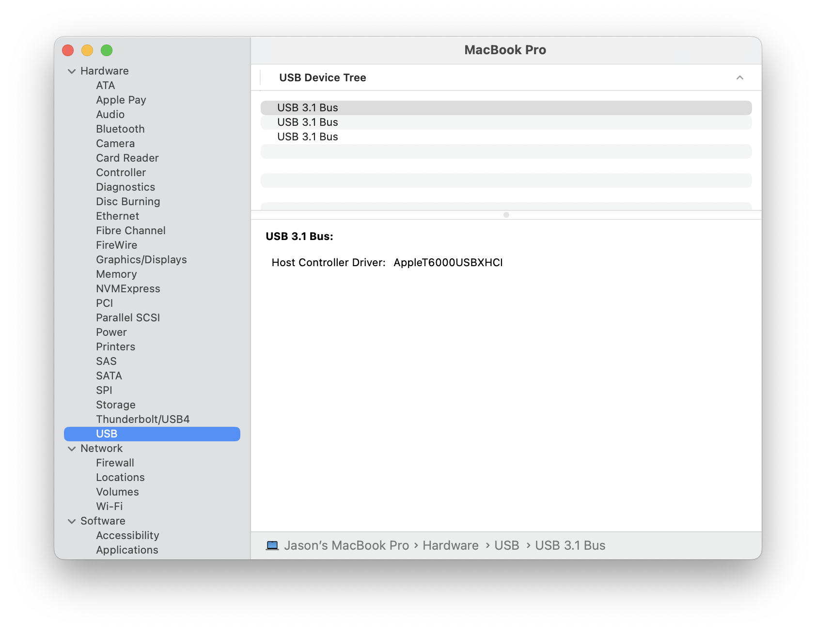
Task: Select Camera in the sidebar
Action: (x=115, y=144)
